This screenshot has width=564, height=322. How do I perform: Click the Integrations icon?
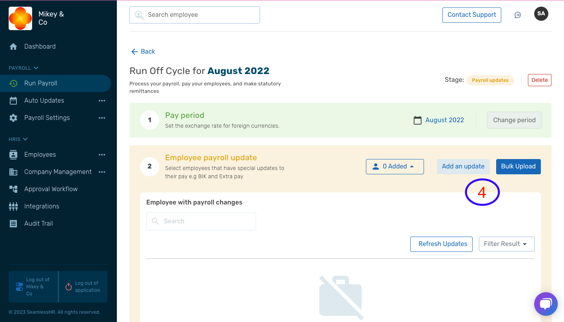(13, 206)
